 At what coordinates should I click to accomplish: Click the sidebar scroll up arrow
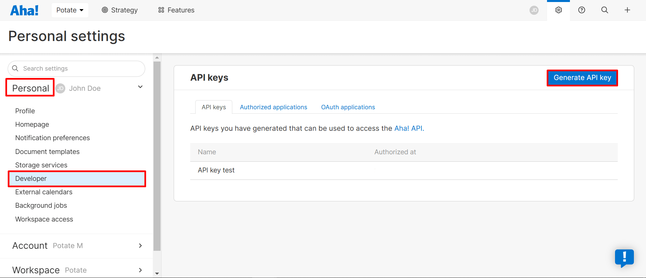click(157, 57)
